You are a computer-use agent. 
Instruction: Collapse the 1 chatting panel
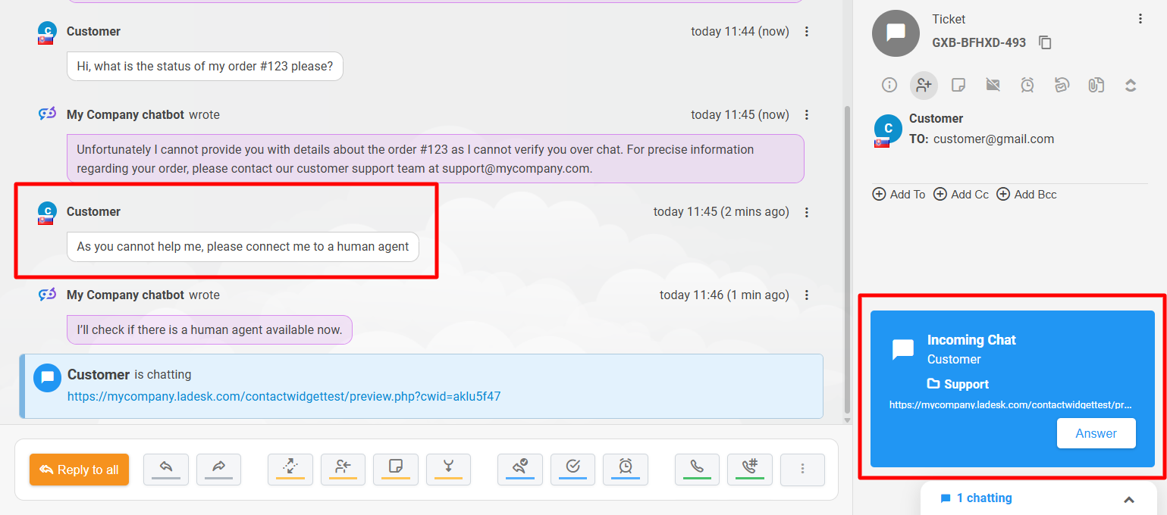(1129, 498)
